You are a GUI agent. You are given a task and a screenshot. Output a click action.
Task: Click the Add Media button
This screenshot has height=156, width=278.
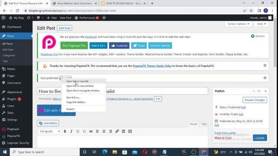point(48,123)
